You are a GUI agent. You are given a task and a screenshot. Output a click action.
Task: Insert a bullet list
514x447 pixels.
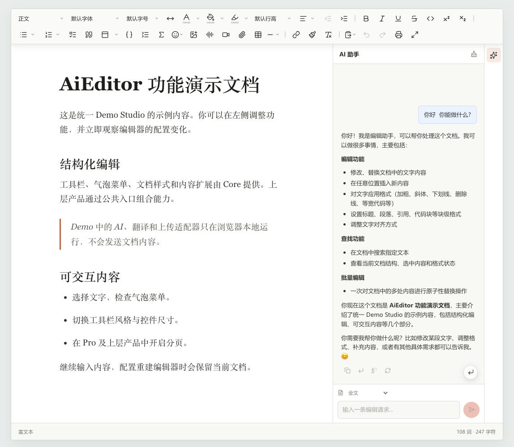click(24, 35)
